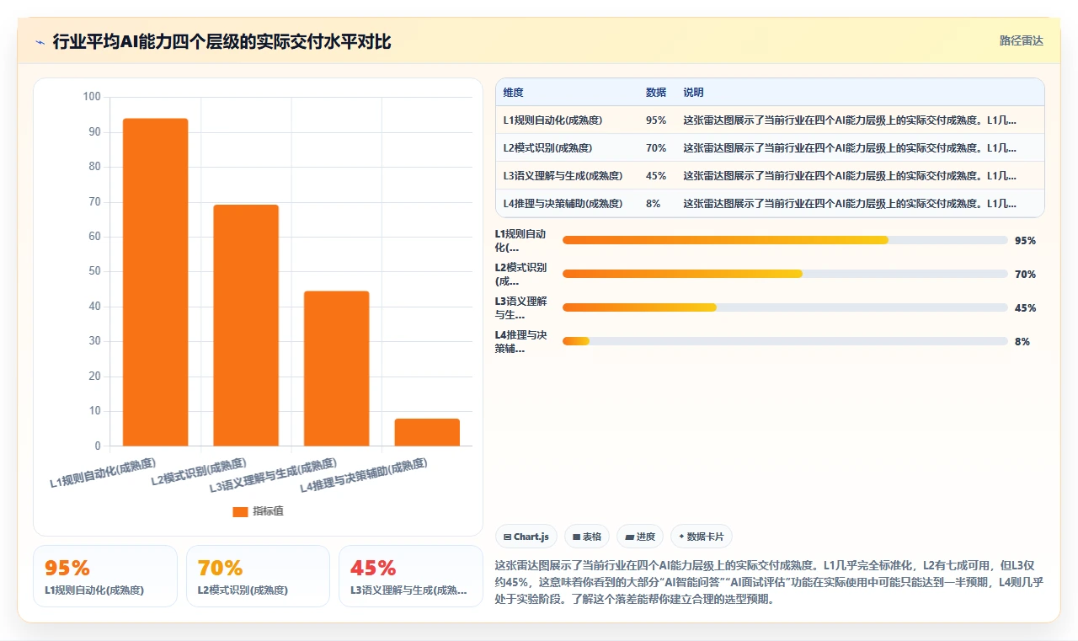Click the 70% progress bar for L2模式识别
The height and width of the screenshot is (641, 1078).
[785, 274]
